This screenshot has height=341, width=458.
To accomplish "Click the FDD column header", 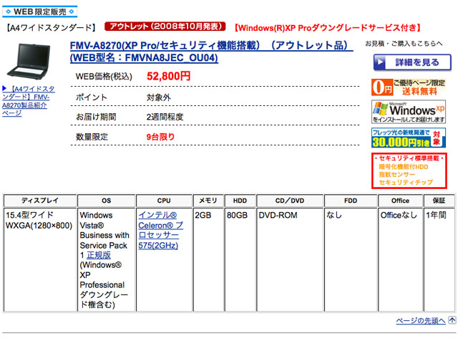I will coord(351,201).
